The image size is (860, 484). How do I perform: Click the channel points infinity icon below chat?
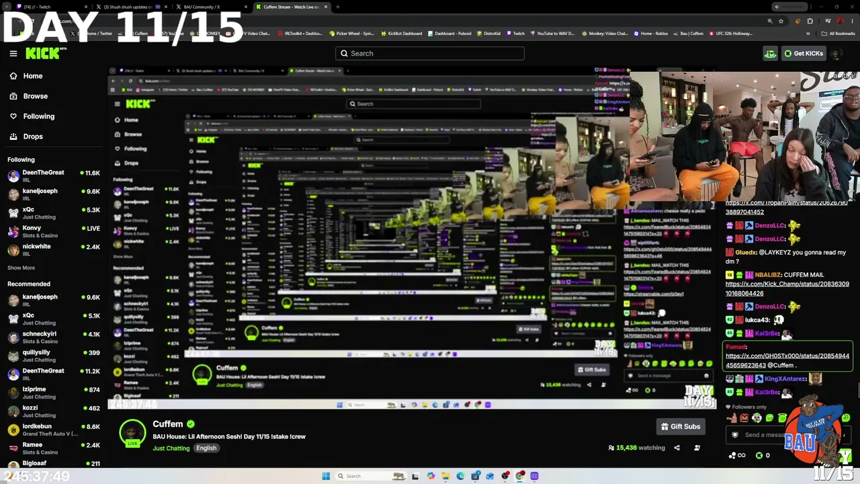(x=737, y=456)
